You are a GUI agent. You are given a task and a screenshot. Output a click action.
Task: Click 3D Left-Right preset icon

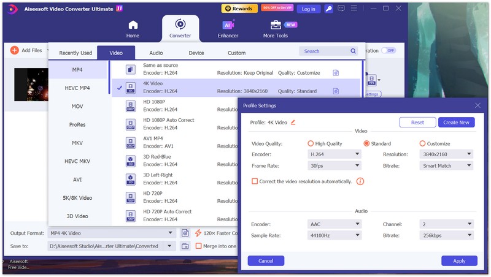coord(131,179)
